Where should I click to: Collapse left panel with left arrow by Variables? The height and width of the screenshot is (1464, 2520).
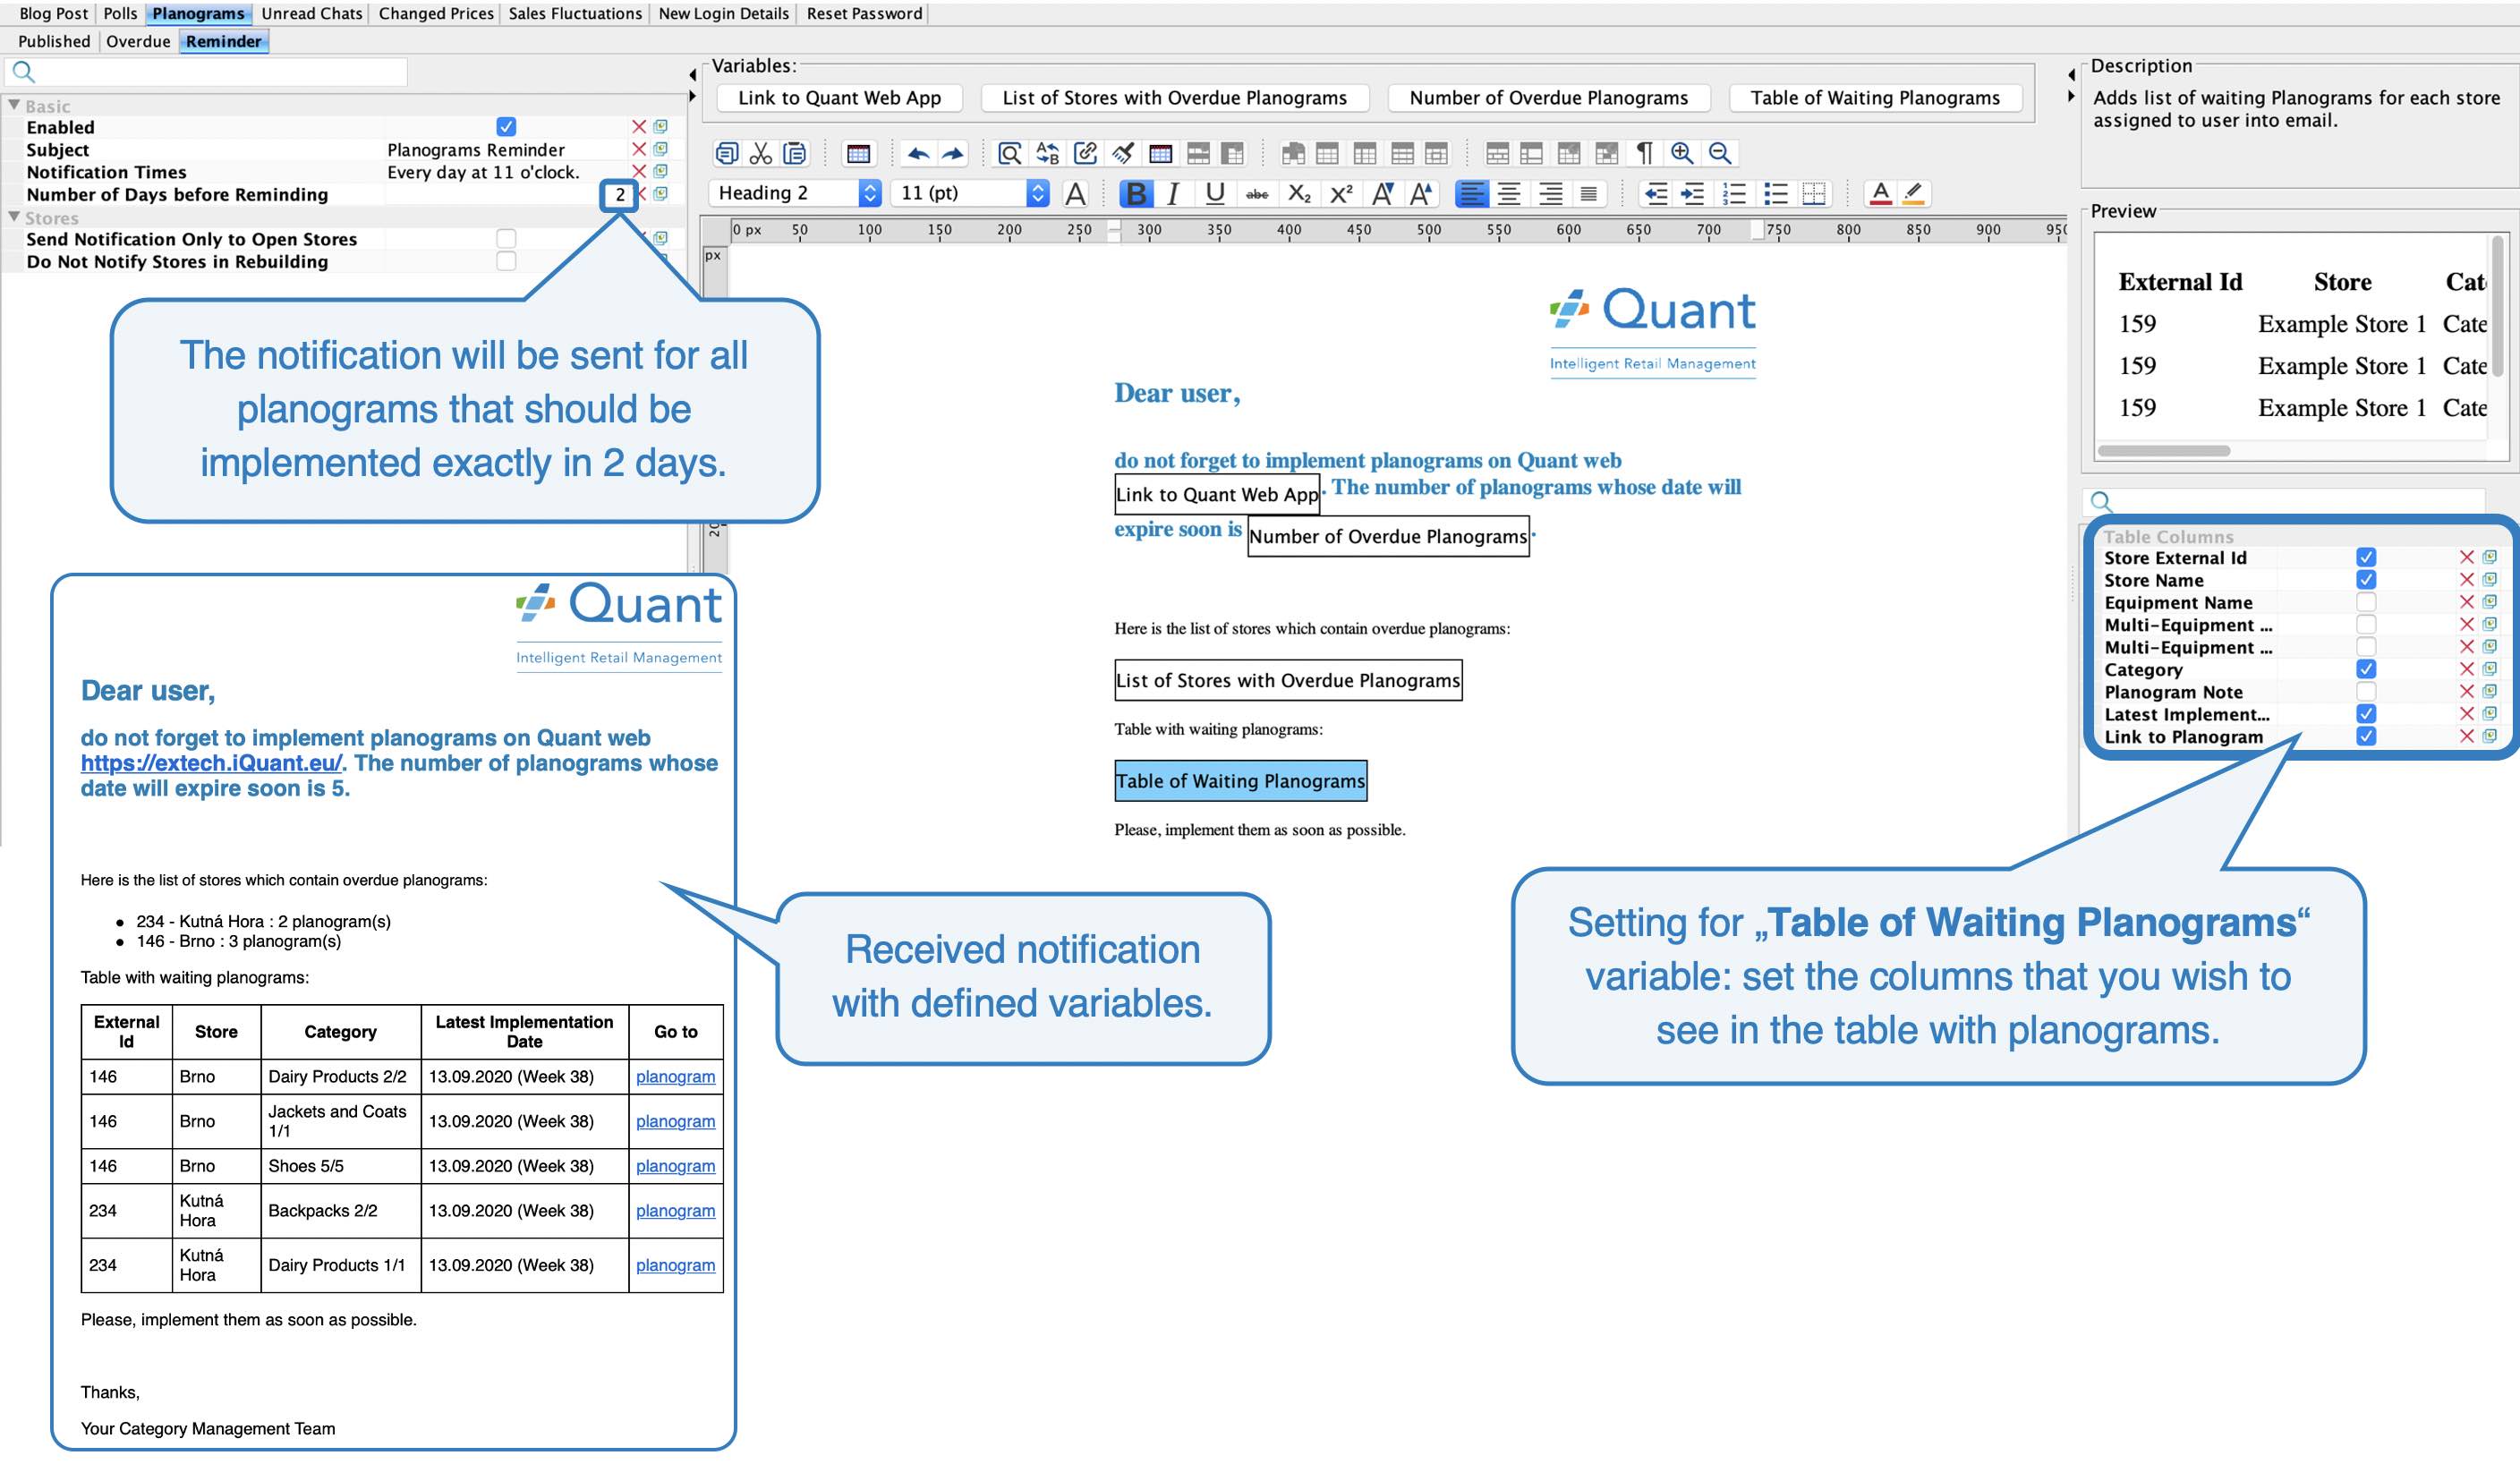692,75
